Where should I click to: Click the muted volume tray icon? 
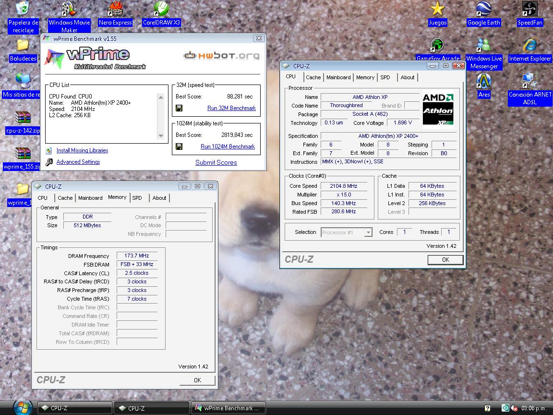[x=514, y=408]
